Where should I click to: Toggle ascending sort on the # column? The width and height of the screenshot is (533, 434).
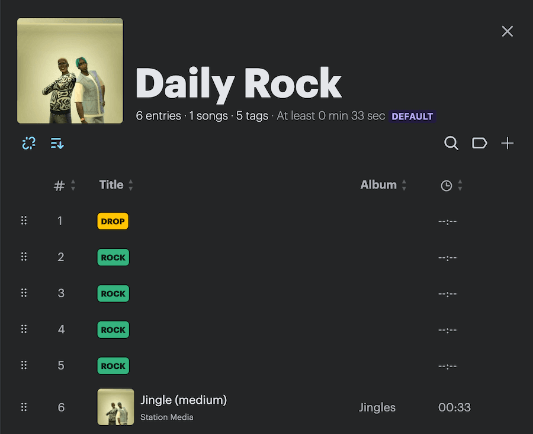[x=73, y=185]
